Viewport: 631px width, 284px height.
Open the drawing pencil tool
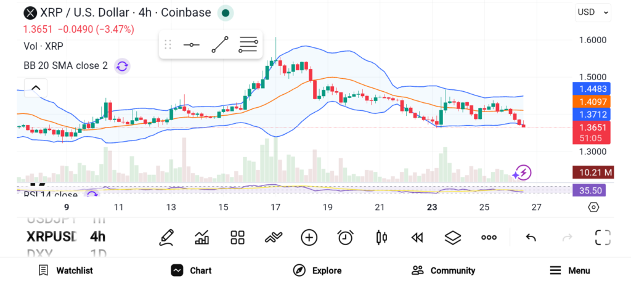[166, 237]
